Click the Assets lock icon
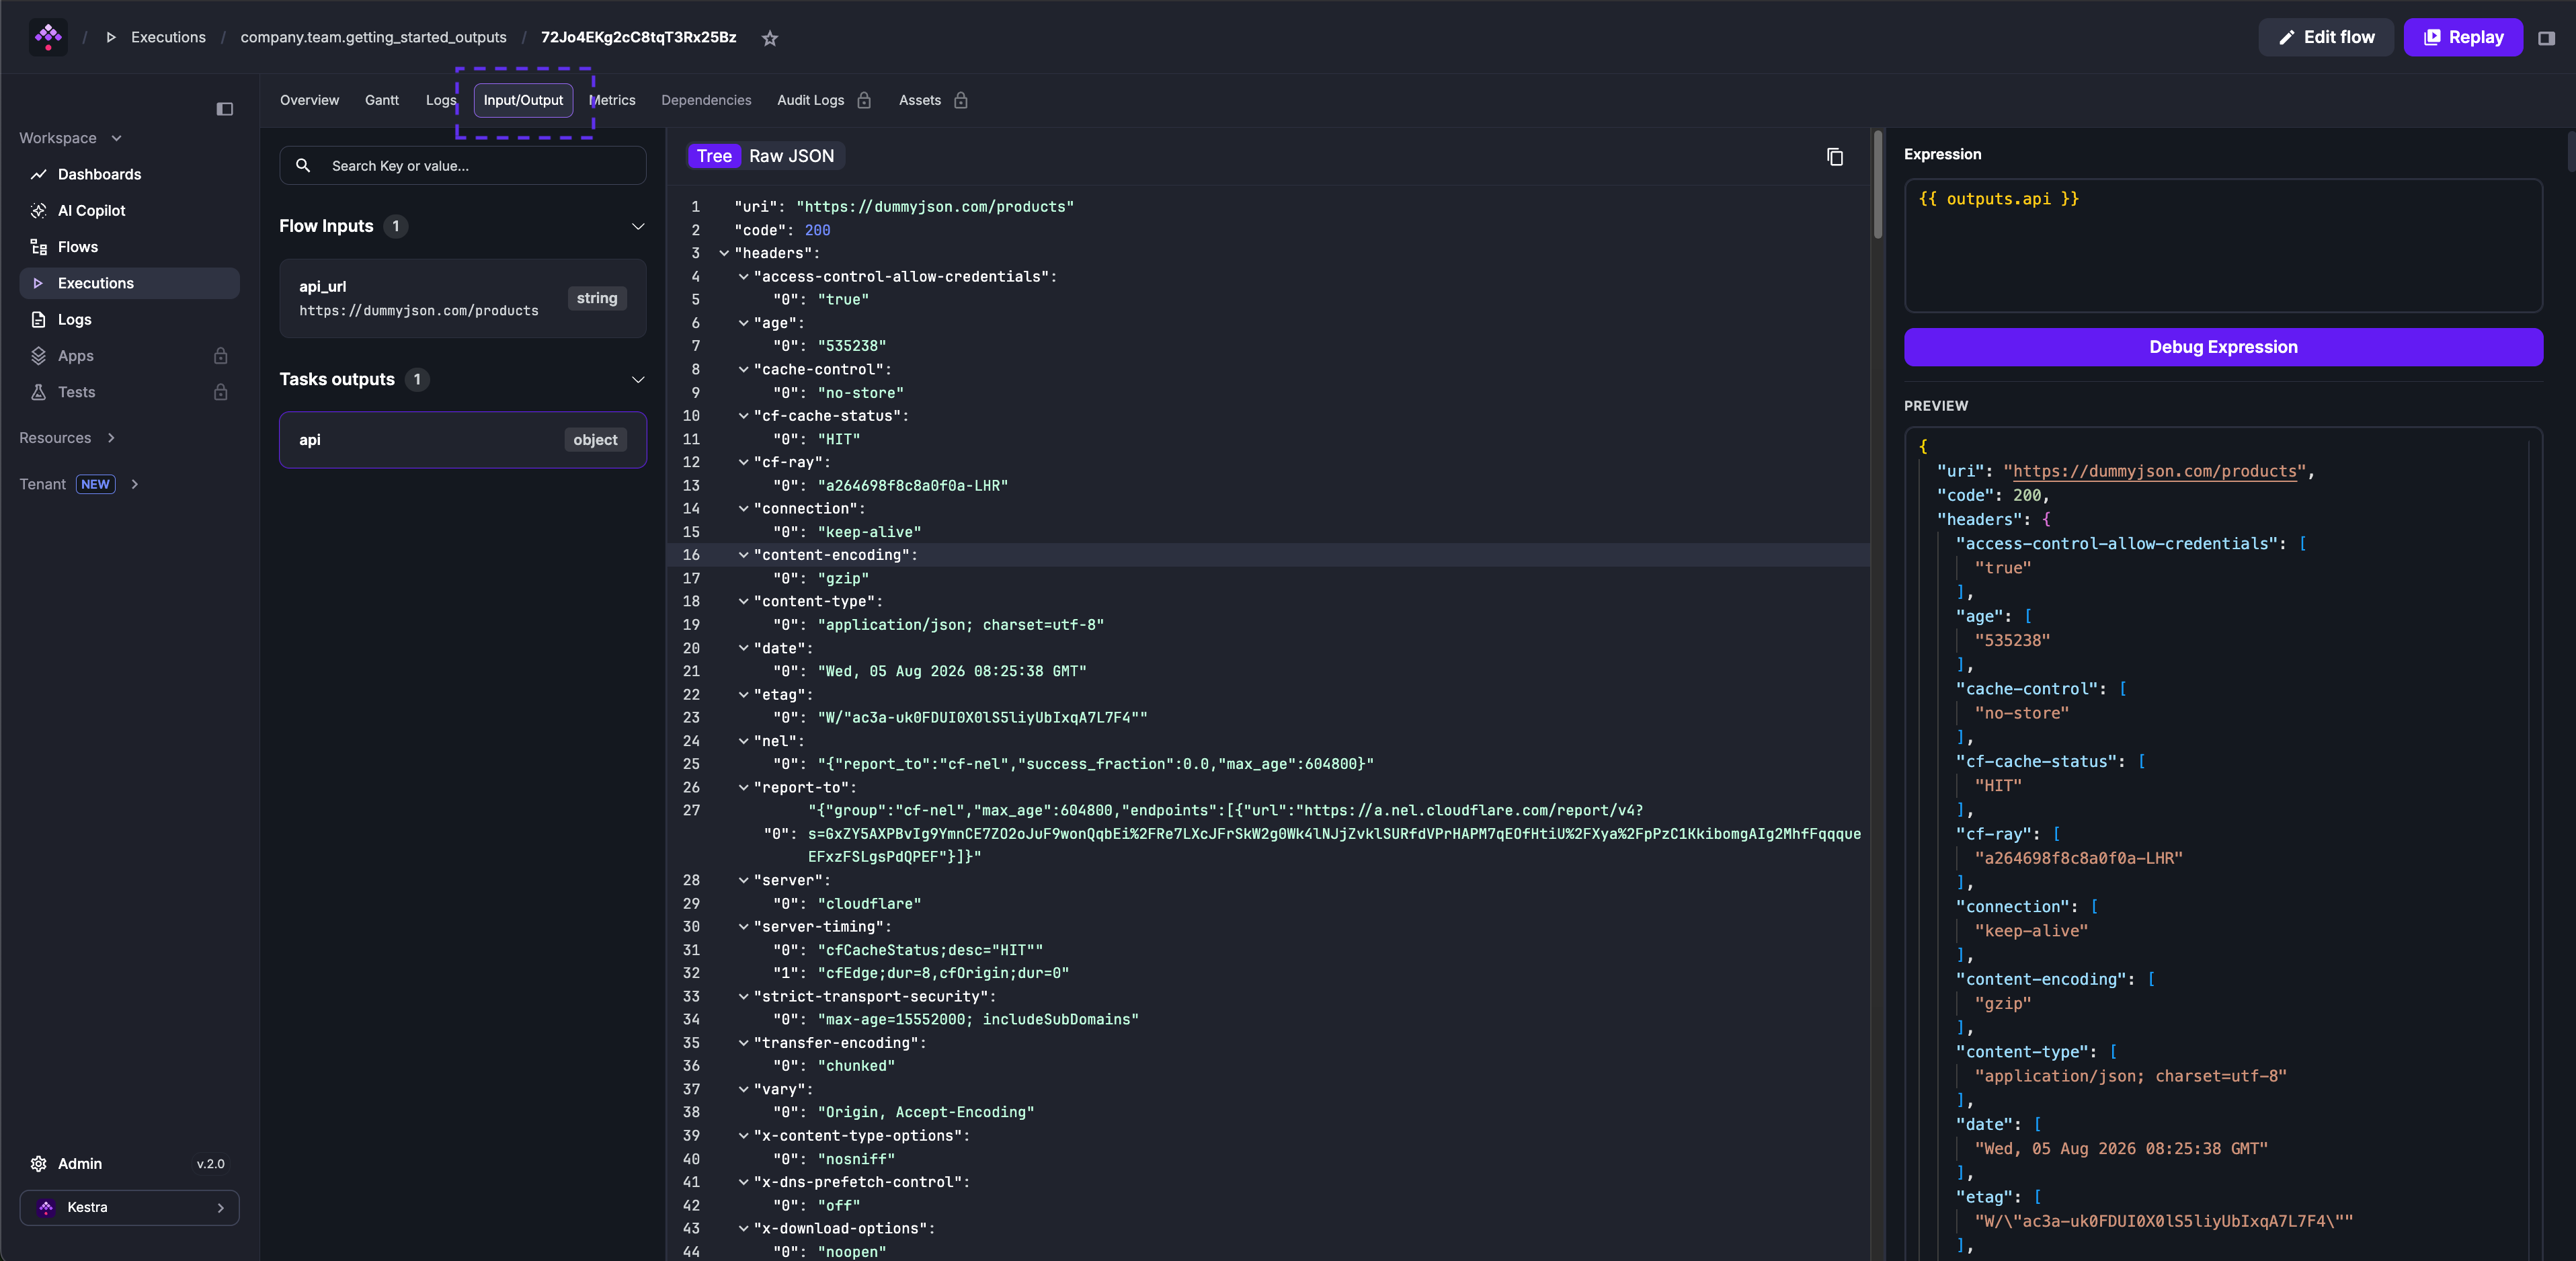 [x=960, y=100]
